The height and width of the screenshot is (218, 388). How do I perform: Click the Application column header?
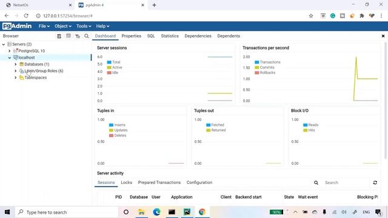coord(182,197)
